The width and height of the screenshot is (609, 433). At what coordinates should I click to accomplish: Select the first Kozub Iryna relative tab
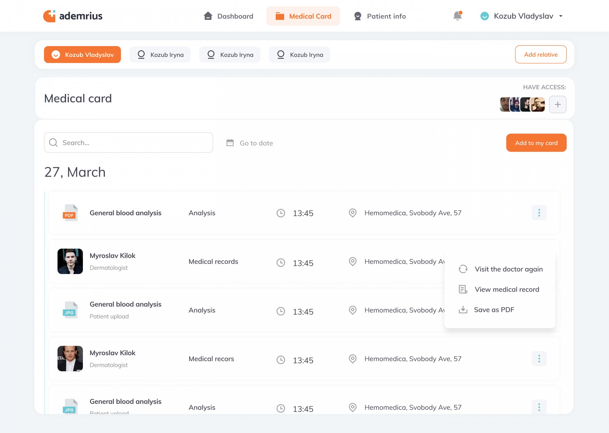[x=160, y=55]
